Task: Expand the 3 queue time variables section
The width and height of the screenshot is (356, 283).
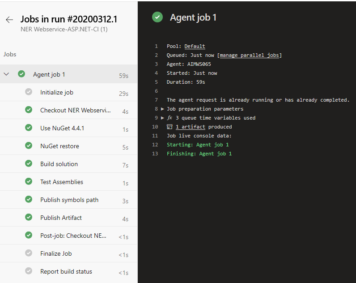Action: (163, 118)
